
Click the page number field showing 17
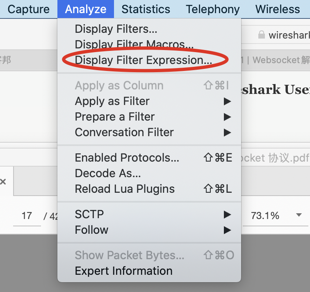[x=27, y=216]
